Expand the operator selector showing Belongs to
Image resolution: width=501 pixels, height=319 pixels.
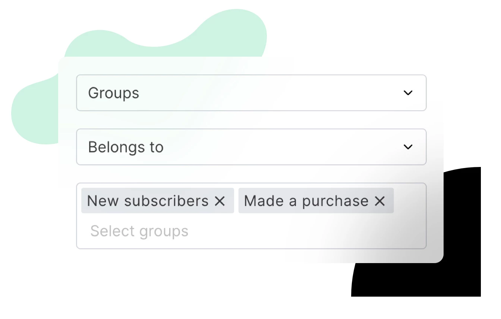pos(251,147)
